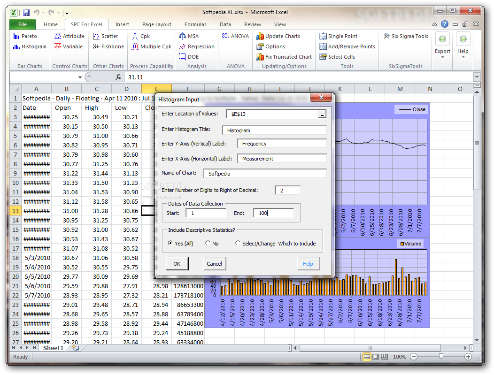Zoom in with the plus button
494x375 pixels.
point(468,357)
